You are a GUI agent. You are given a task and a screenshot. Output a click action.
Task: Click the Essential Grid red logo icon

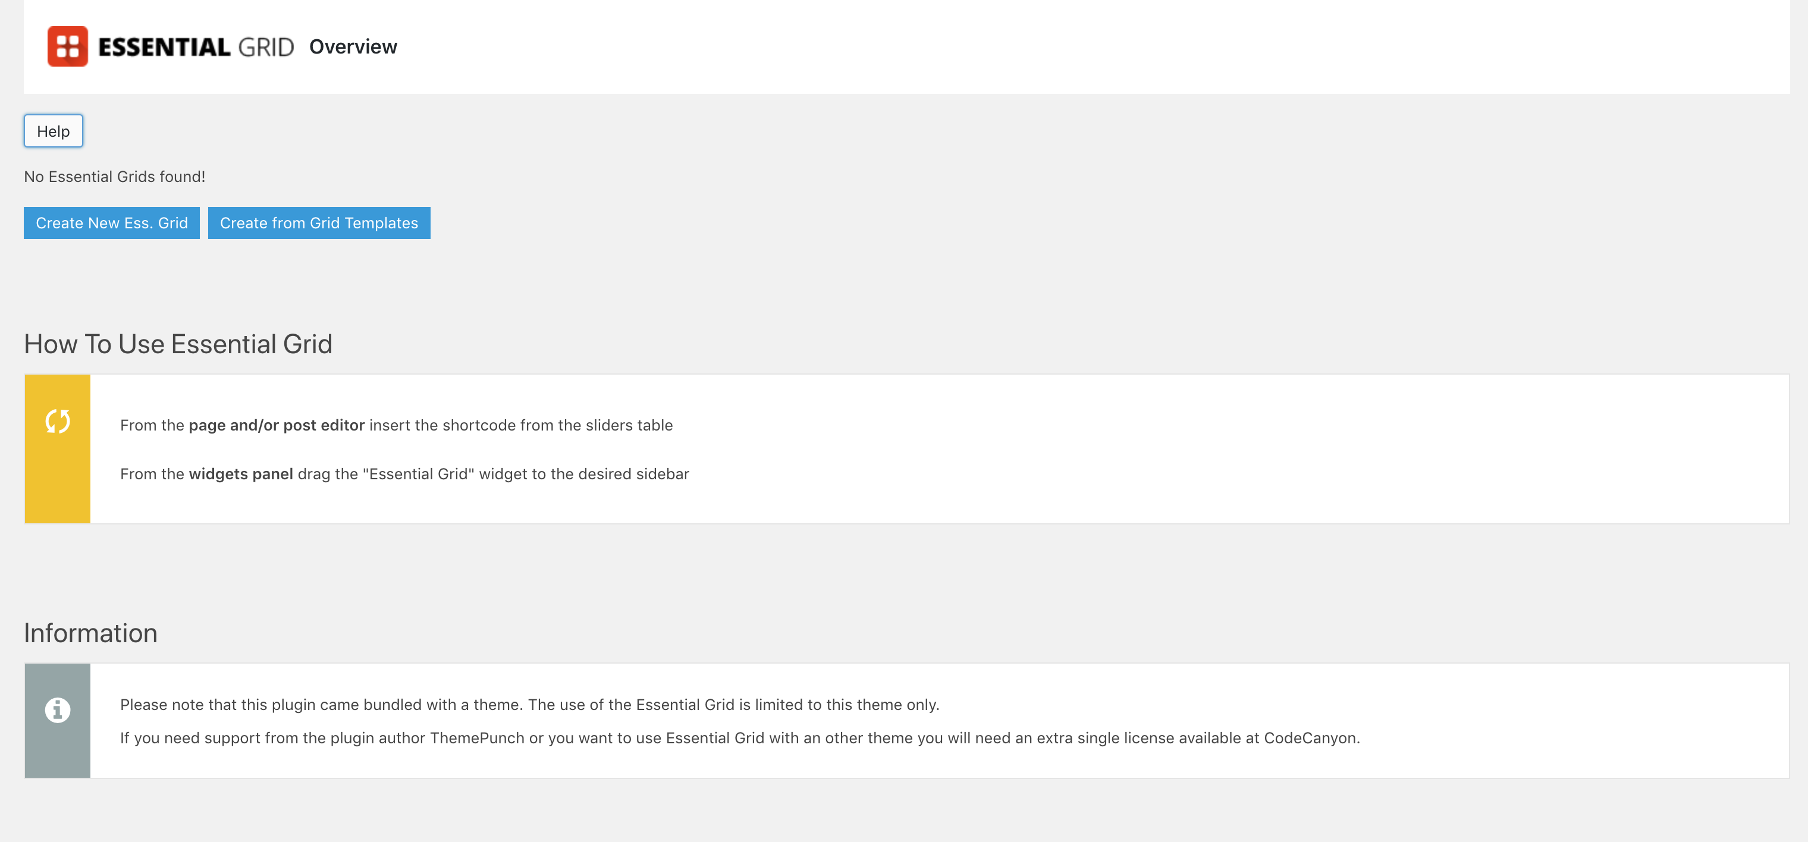click(x=67, y=46)
